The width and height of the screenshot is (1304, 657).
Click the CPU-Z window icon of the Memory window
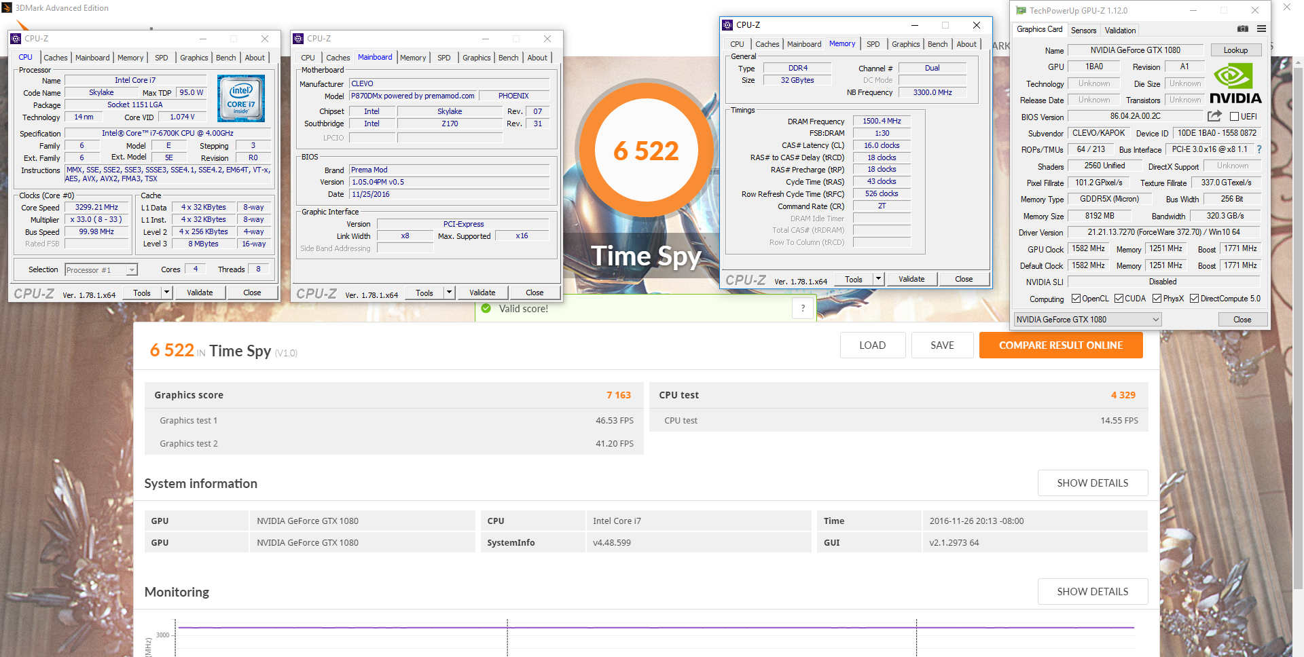click(727, 25)
